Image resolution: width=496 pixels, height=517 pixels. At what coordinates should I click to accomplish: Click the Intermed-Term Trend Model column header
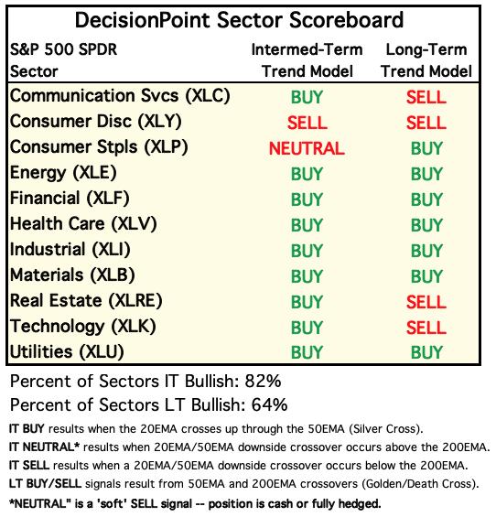(307, 60)
